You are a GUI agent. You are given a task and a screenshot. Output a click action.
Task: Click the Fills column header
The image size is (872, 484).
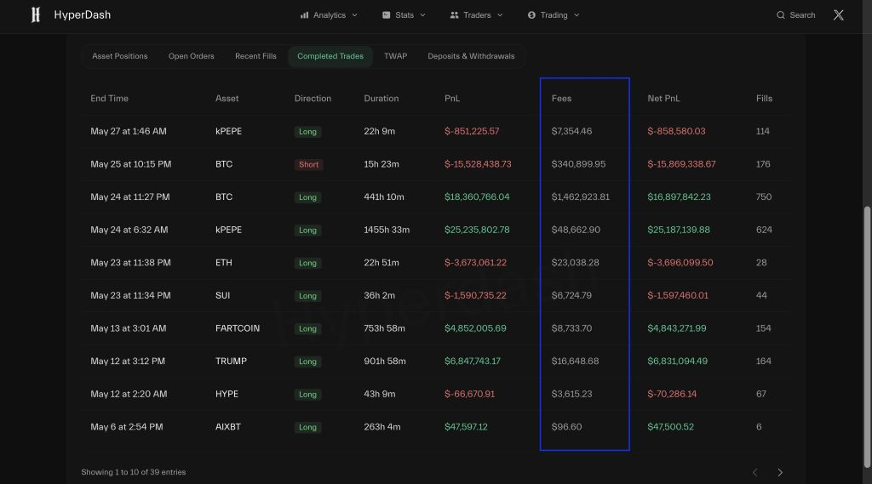click(764, 99)
